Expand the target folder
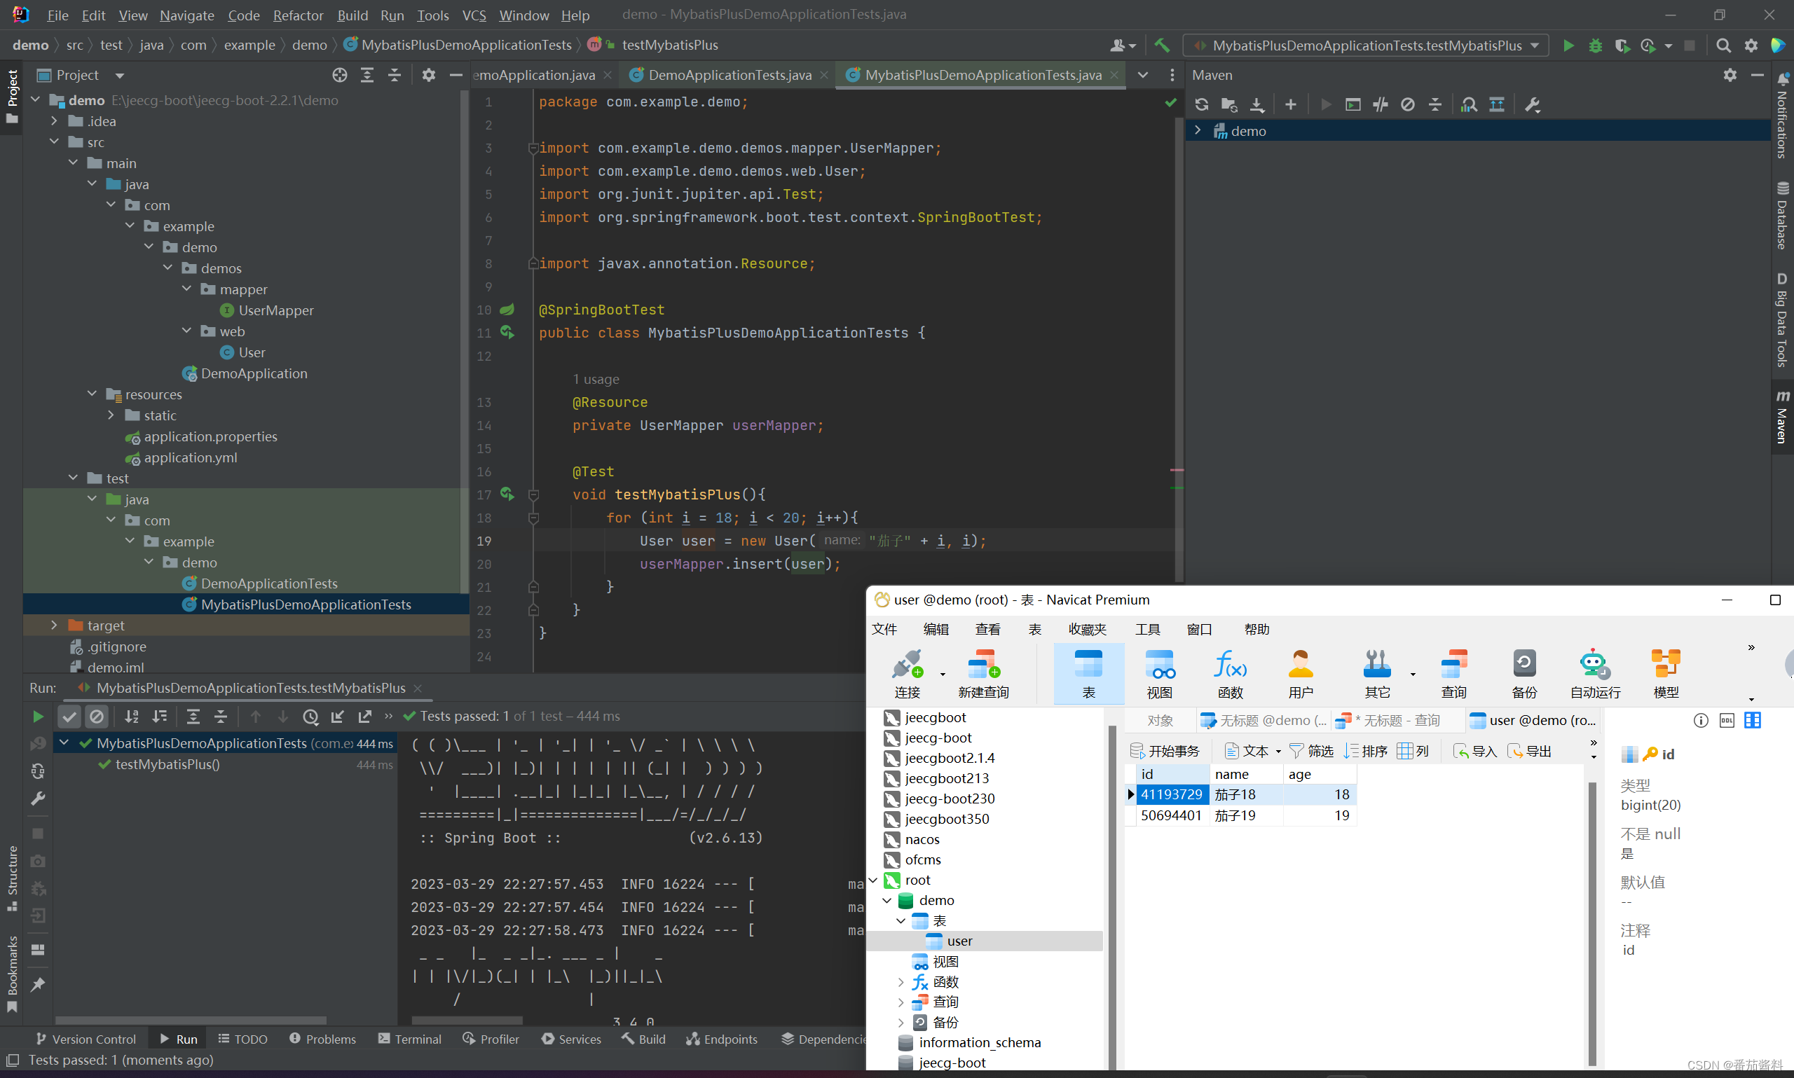The image size is (1794, 1078). [x=55, y=626]
